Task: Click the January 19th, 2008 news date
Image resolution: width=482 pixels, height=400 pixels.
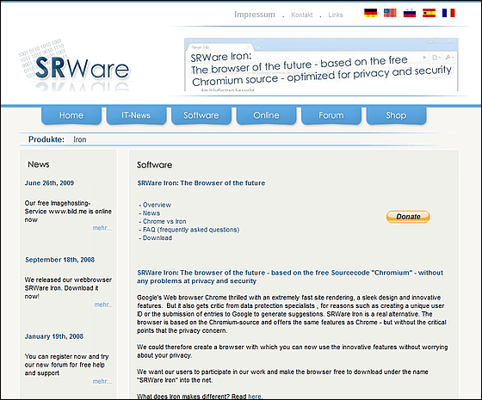Action: pos(53,336)
